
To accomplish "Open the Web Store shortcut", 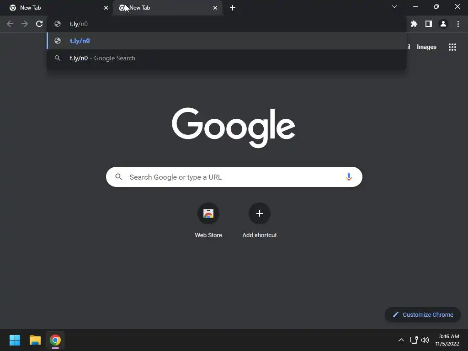I will point(208,220).
